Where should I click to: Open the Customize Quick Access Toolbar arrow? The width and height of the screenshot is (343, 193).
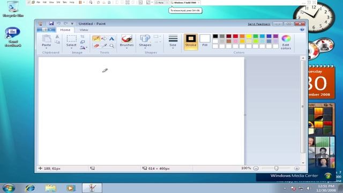[x=72, y=24]
